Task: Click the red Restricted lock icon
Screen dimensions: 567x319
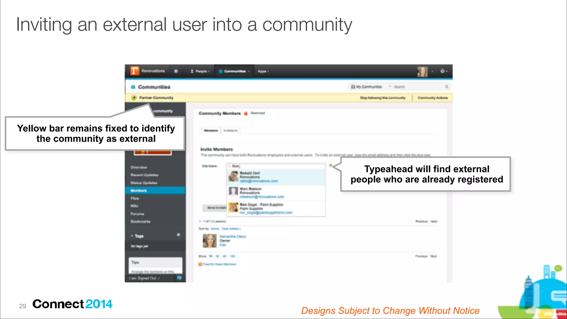Action: pos(246,113)
